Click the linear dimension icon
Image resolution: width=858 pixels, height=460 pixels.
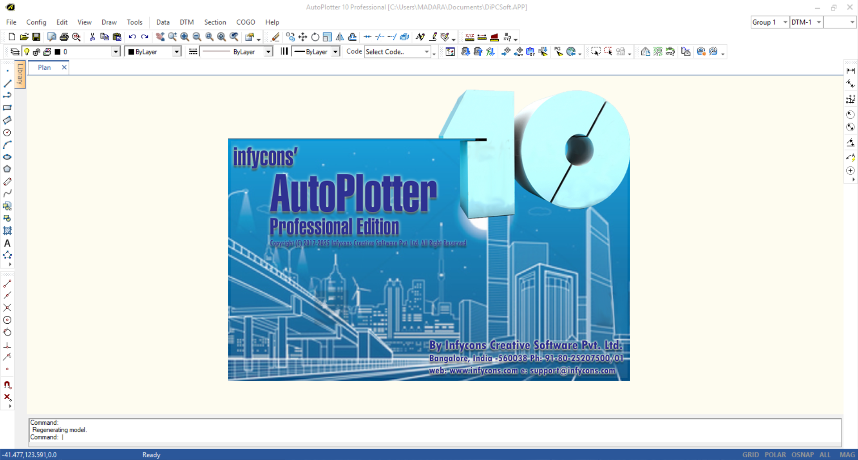tap(850, 71)
